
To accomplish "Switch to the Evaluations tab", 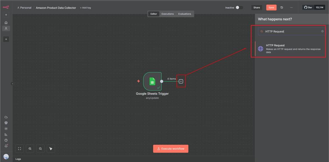I will pyautogui.click(x=185, y=14).
